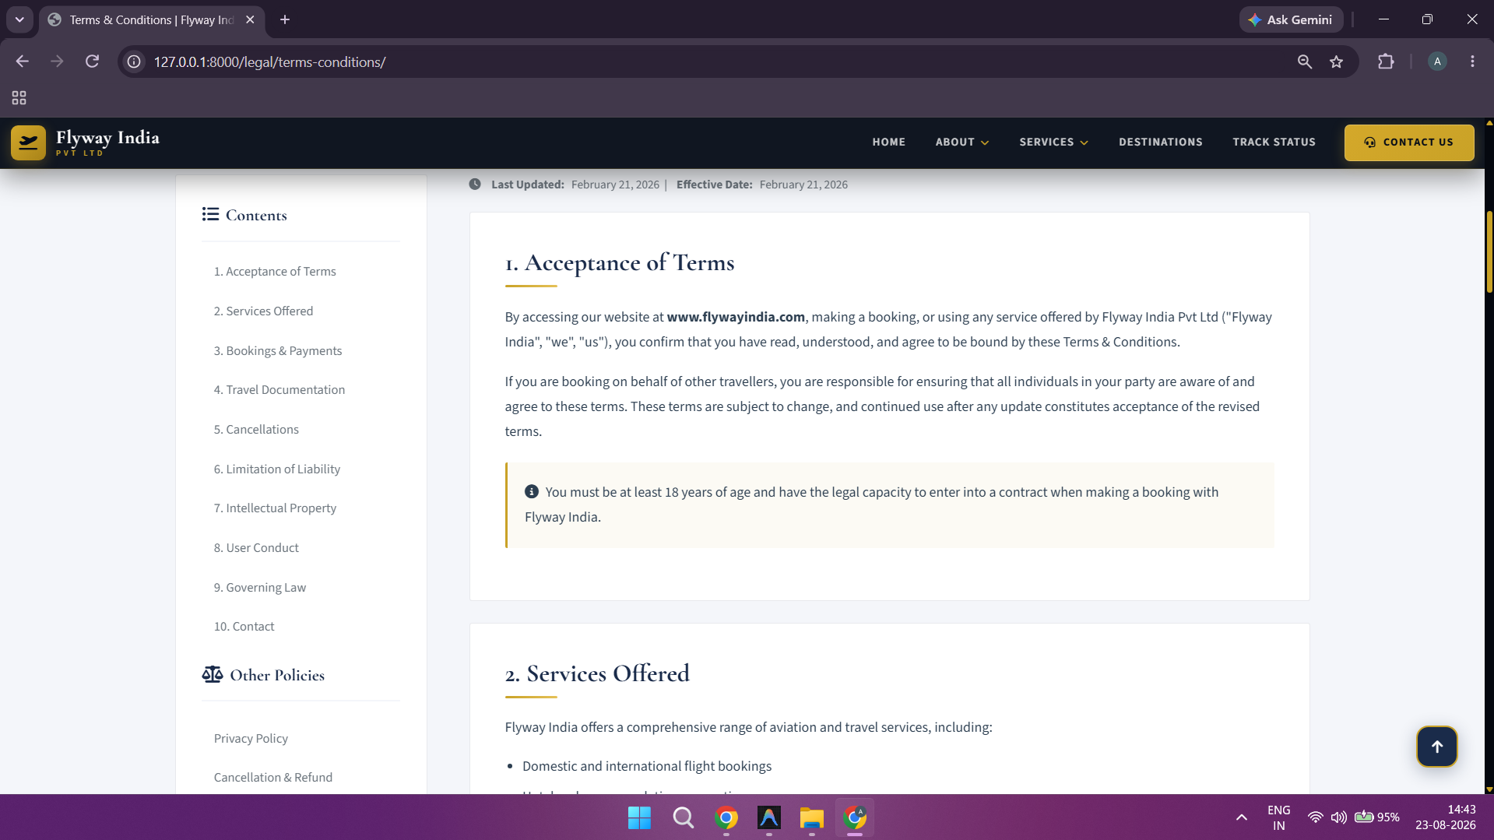Click the ENG IN language indicator
The height and width of the screenshot is (840, 1494).
point(1278,817)
